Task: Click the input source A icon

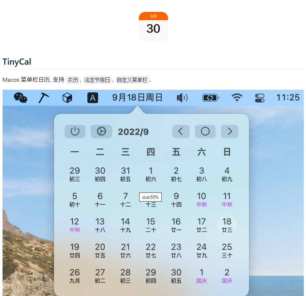Action: pyautogui.click(x=93, y=98)
